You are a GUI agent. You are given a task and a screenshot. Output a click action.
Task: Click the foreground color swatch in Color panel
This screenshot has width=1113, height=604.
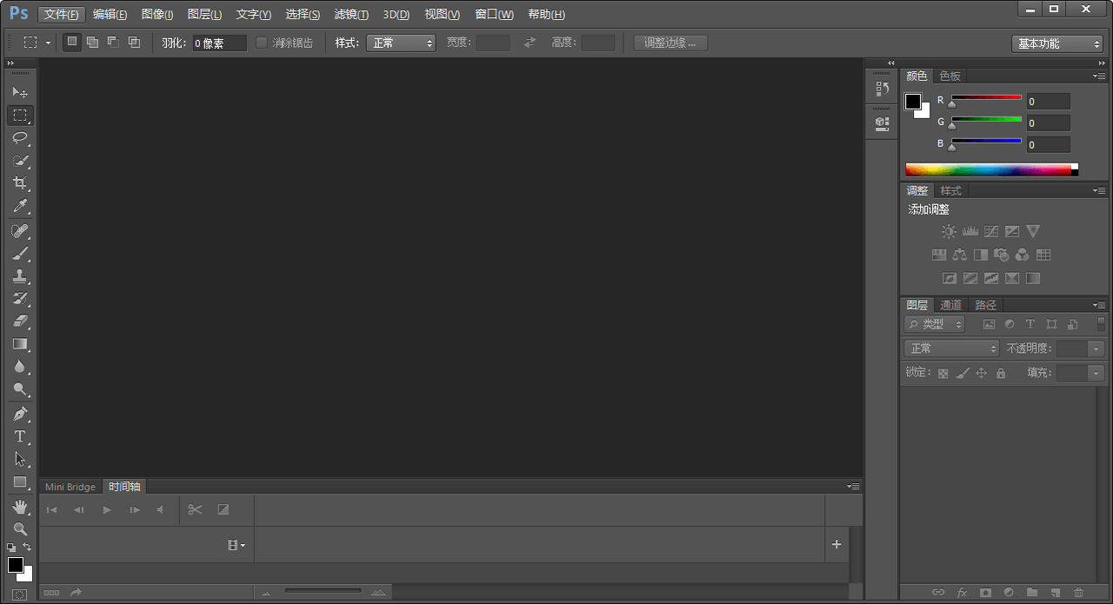(x=913, y=102)
